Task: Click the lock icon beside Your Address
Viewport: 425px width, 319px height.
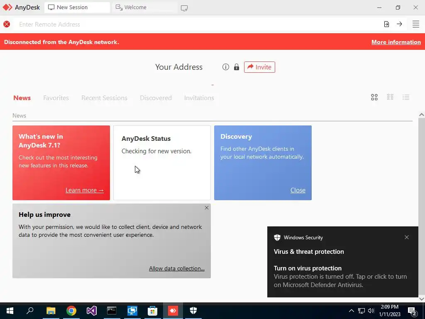Action: point(237,67)
